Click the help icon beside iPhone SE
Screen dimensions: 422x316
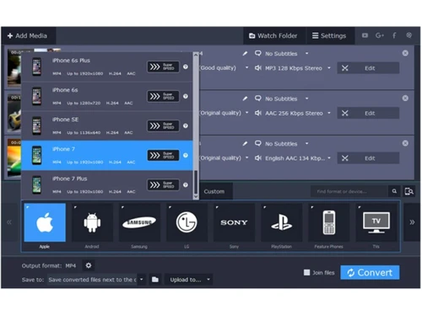coord(186,126)
